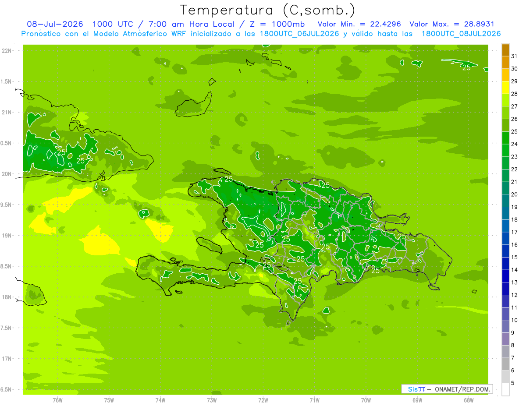Click the orange 31 degree color swatch
526x406 pixels.
[x=505, y=50]
